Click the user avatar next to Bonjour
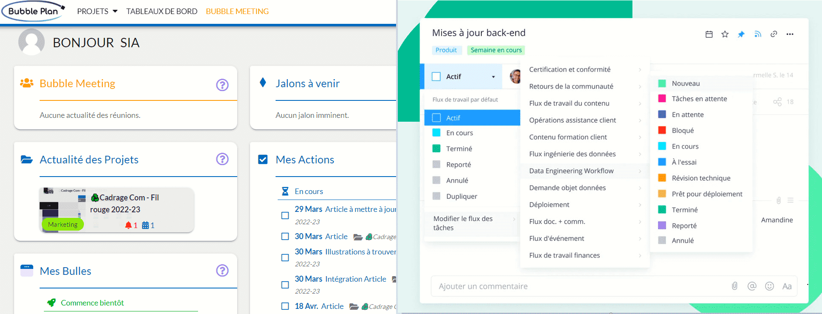This screenshot has height=314, width=822. click(32, 42)
